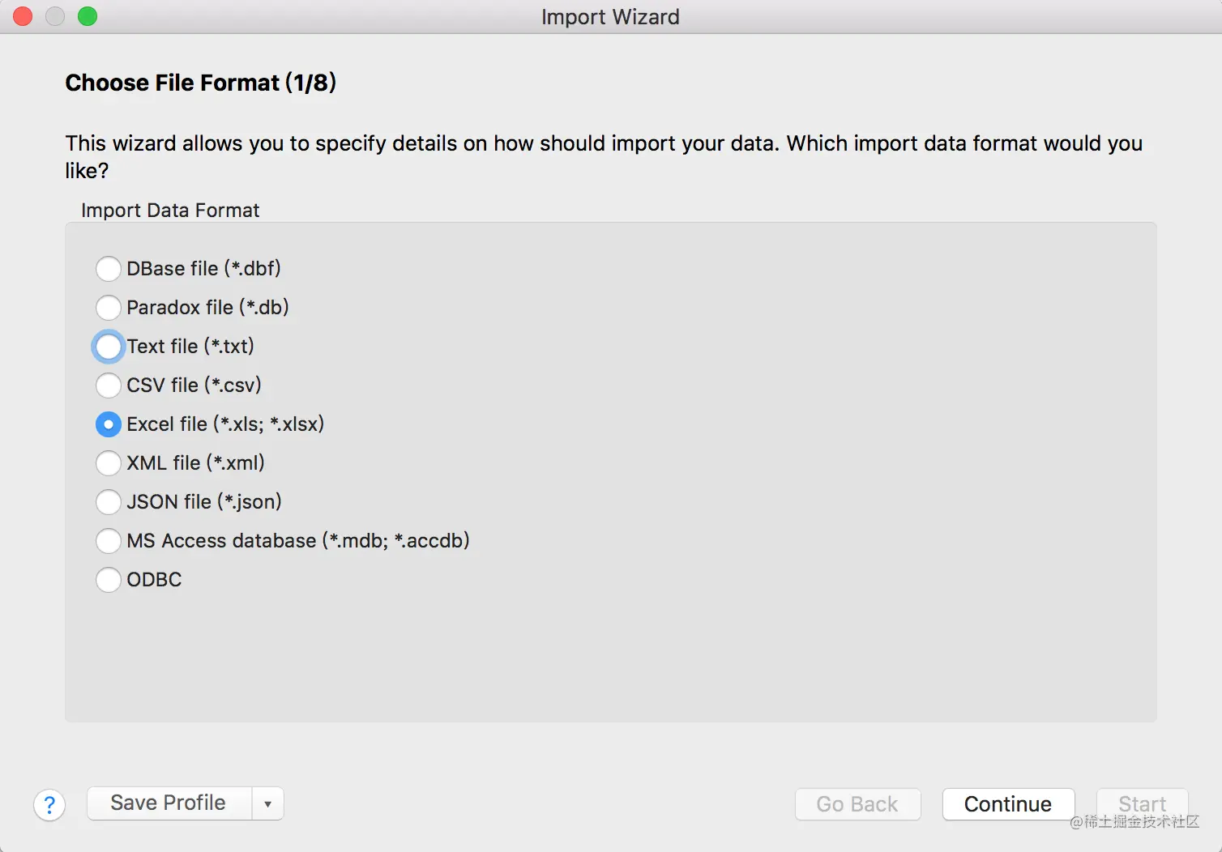
Task: Choose the Paradox file (*.db) format
Action: (x=109, y=308)
